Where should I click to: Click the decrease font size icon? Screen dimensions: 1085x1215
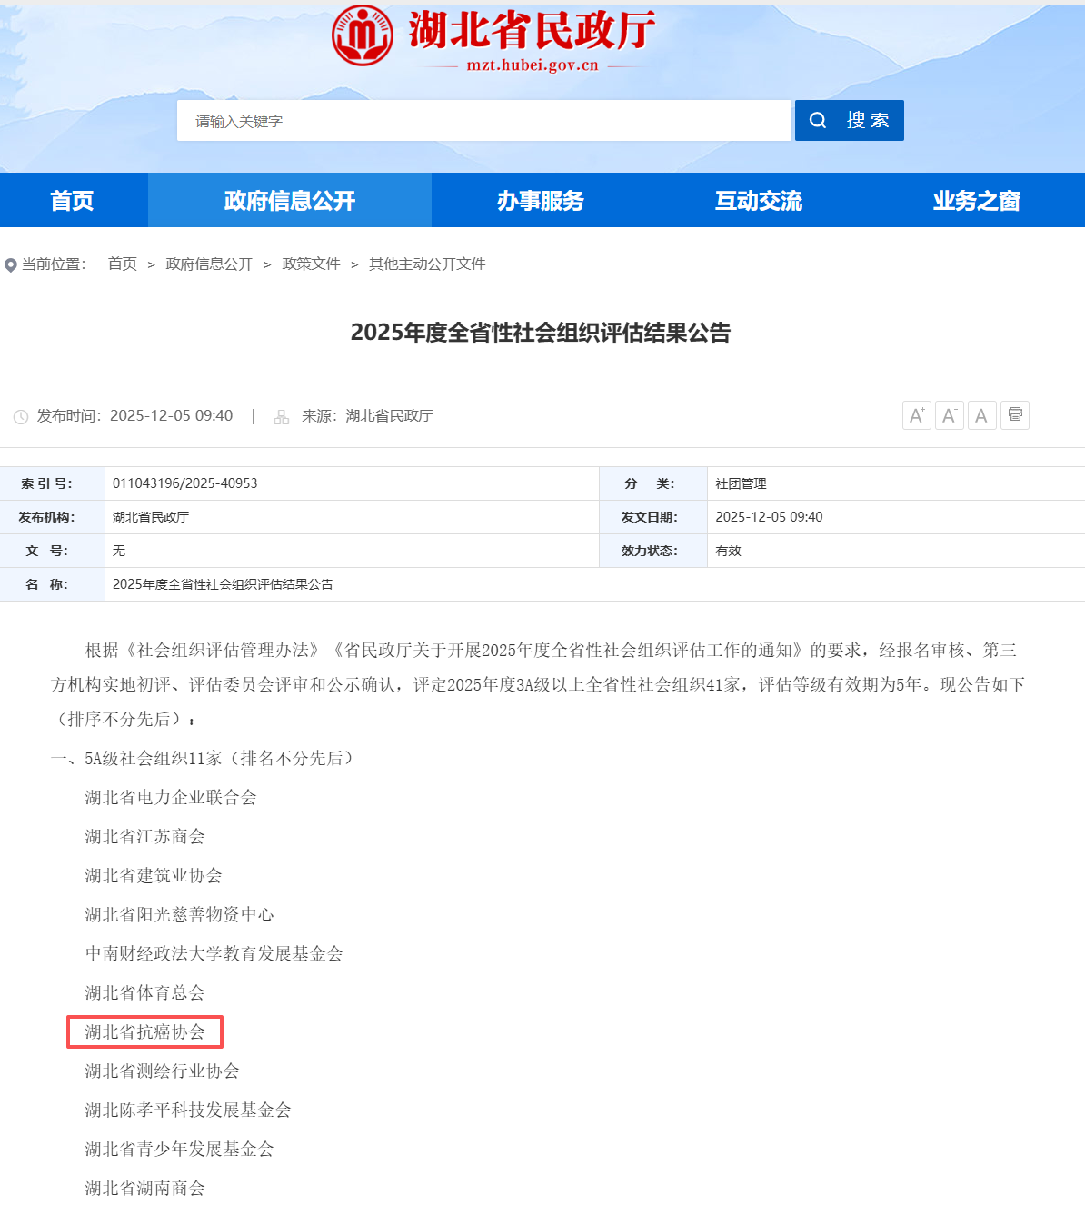949,415
